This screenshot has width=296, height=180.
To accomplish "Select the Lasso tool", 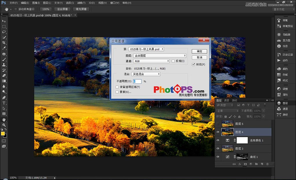I will pos(4,32).
